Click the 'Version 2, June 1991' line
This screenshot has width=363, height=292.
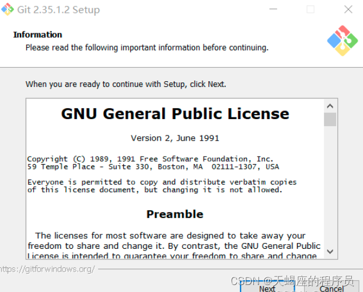(174, 138)
